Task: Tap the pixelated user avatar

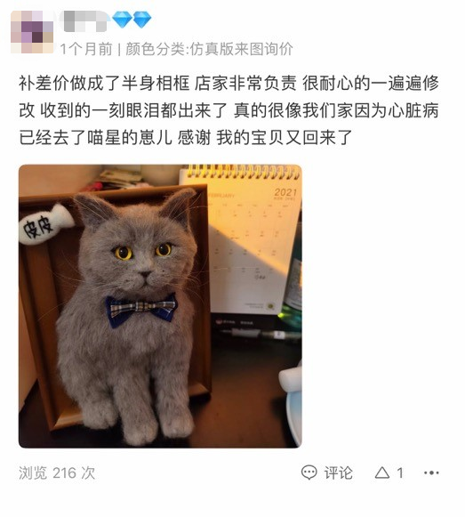Action: pos(32,32)
